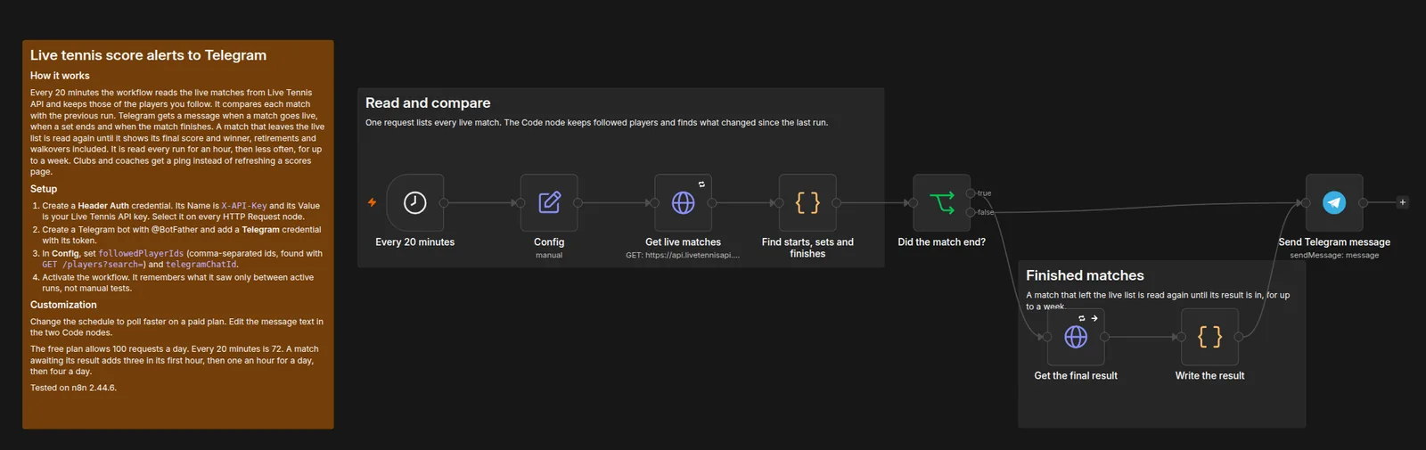Click the output connector of the Config node
This screenshot has width=1426, height=450.
(578, 203)
